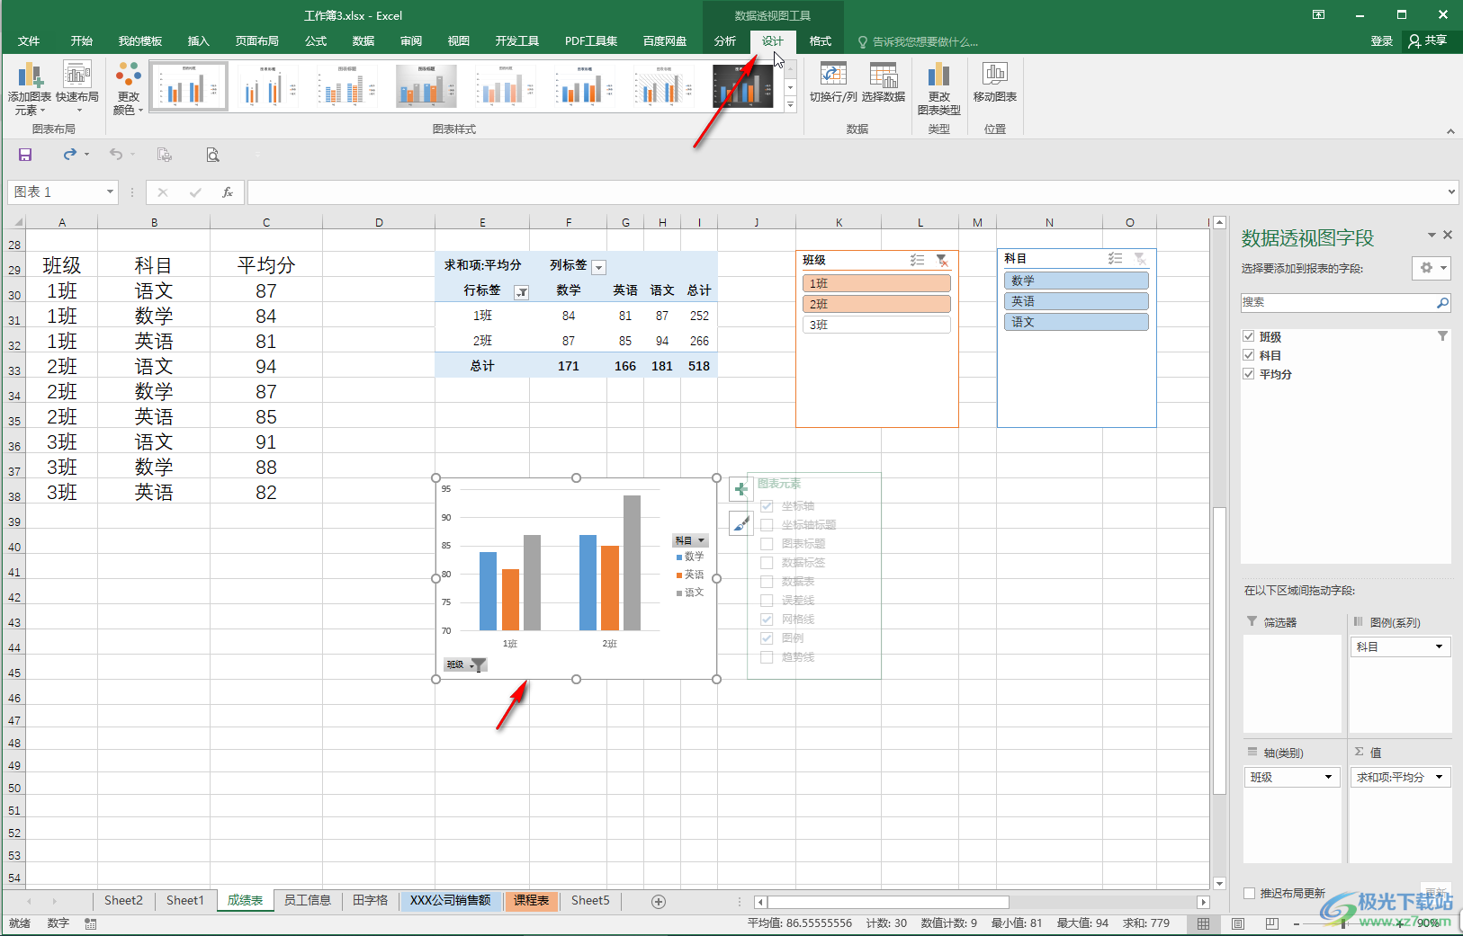
Task: Click the 登录 sign-in link
Action: click(1382, 41)
